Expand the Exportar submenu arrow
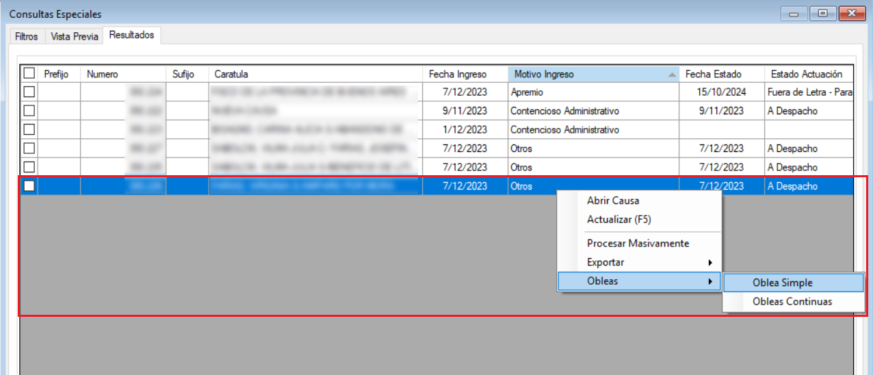873x375 pixels. (x=710, y=262)
